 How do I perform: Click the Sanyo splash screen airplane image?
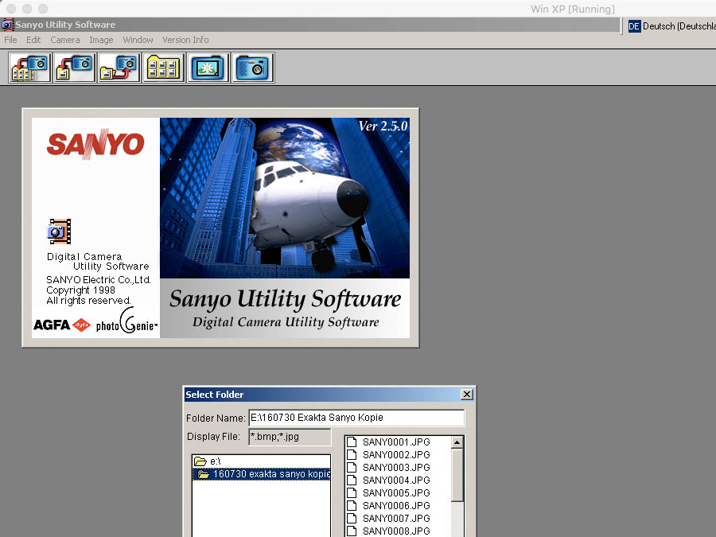(285, 198)
